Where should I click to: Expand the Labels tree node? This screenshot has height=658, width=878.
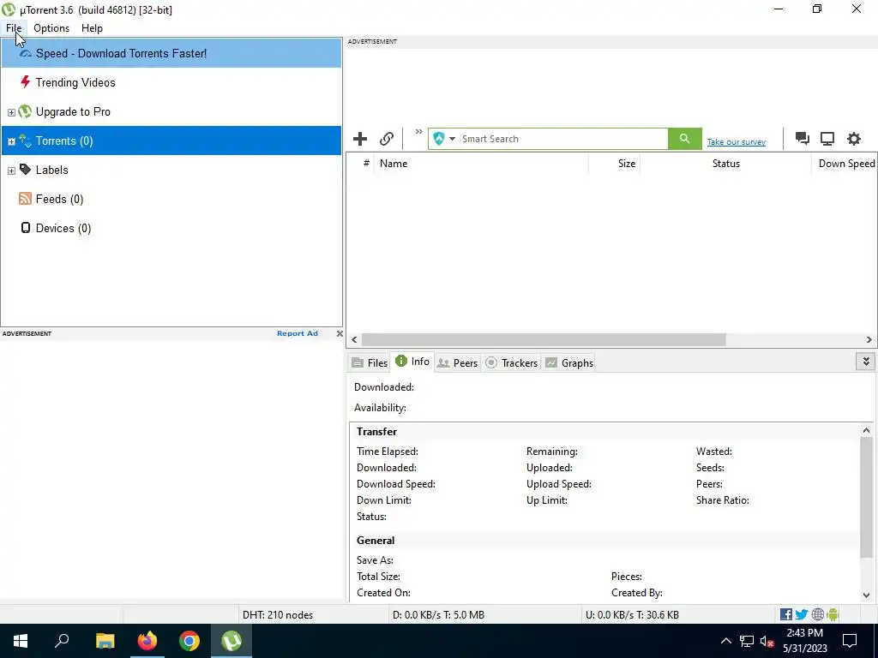click(11, 170)
